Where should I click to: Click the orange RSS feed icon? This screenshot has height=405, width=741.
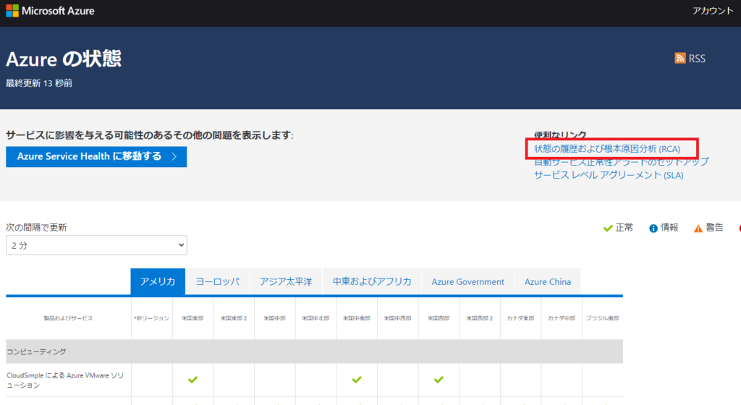click(680, 58)
